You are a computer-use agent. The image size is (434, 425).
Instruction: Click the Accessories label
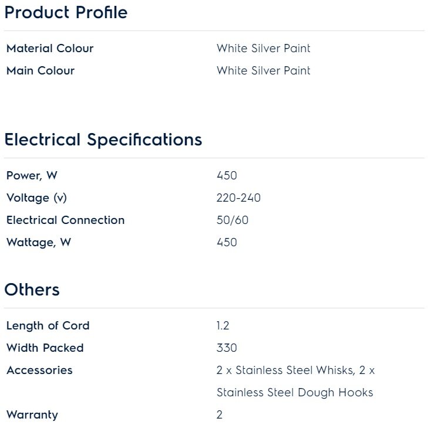click(39, 370)
